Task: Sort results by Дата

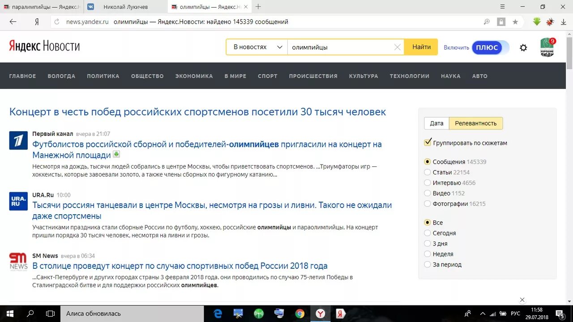Action: (436, 123)
